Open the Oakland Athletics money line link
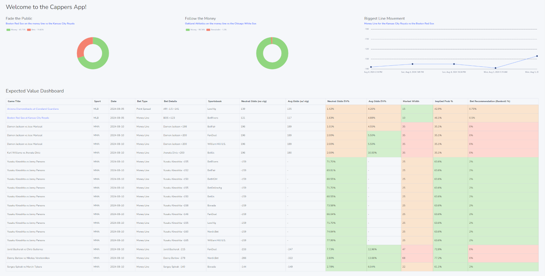This screenshot has height=276, width=545. (221, 24)
